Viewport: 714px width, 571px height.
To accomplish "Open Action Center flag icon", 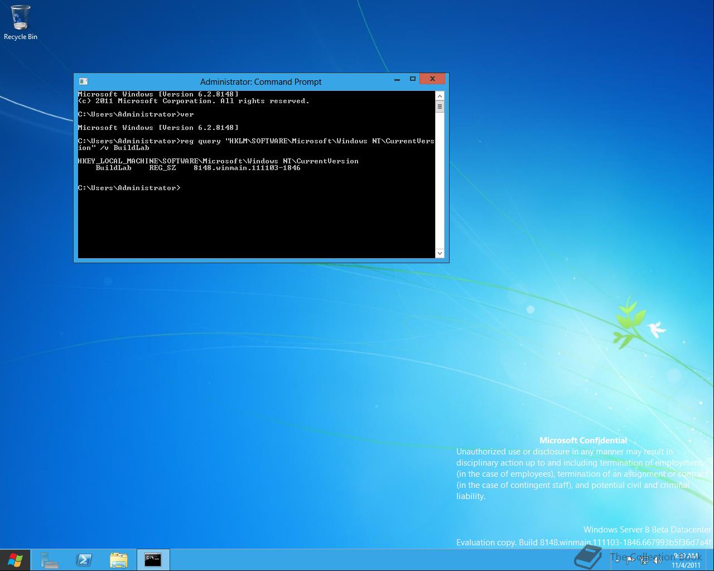I will pos(630,560).
